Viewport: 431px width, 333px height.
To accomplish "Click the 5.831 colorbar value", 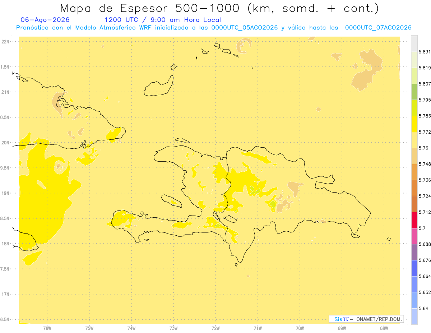I will pyautogui.click(x=425, y=52).
